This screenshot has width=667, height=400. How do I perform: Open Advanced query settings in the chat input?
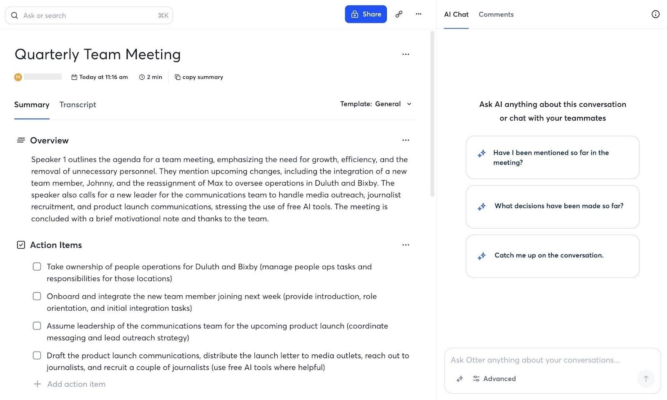coord(494,379)
